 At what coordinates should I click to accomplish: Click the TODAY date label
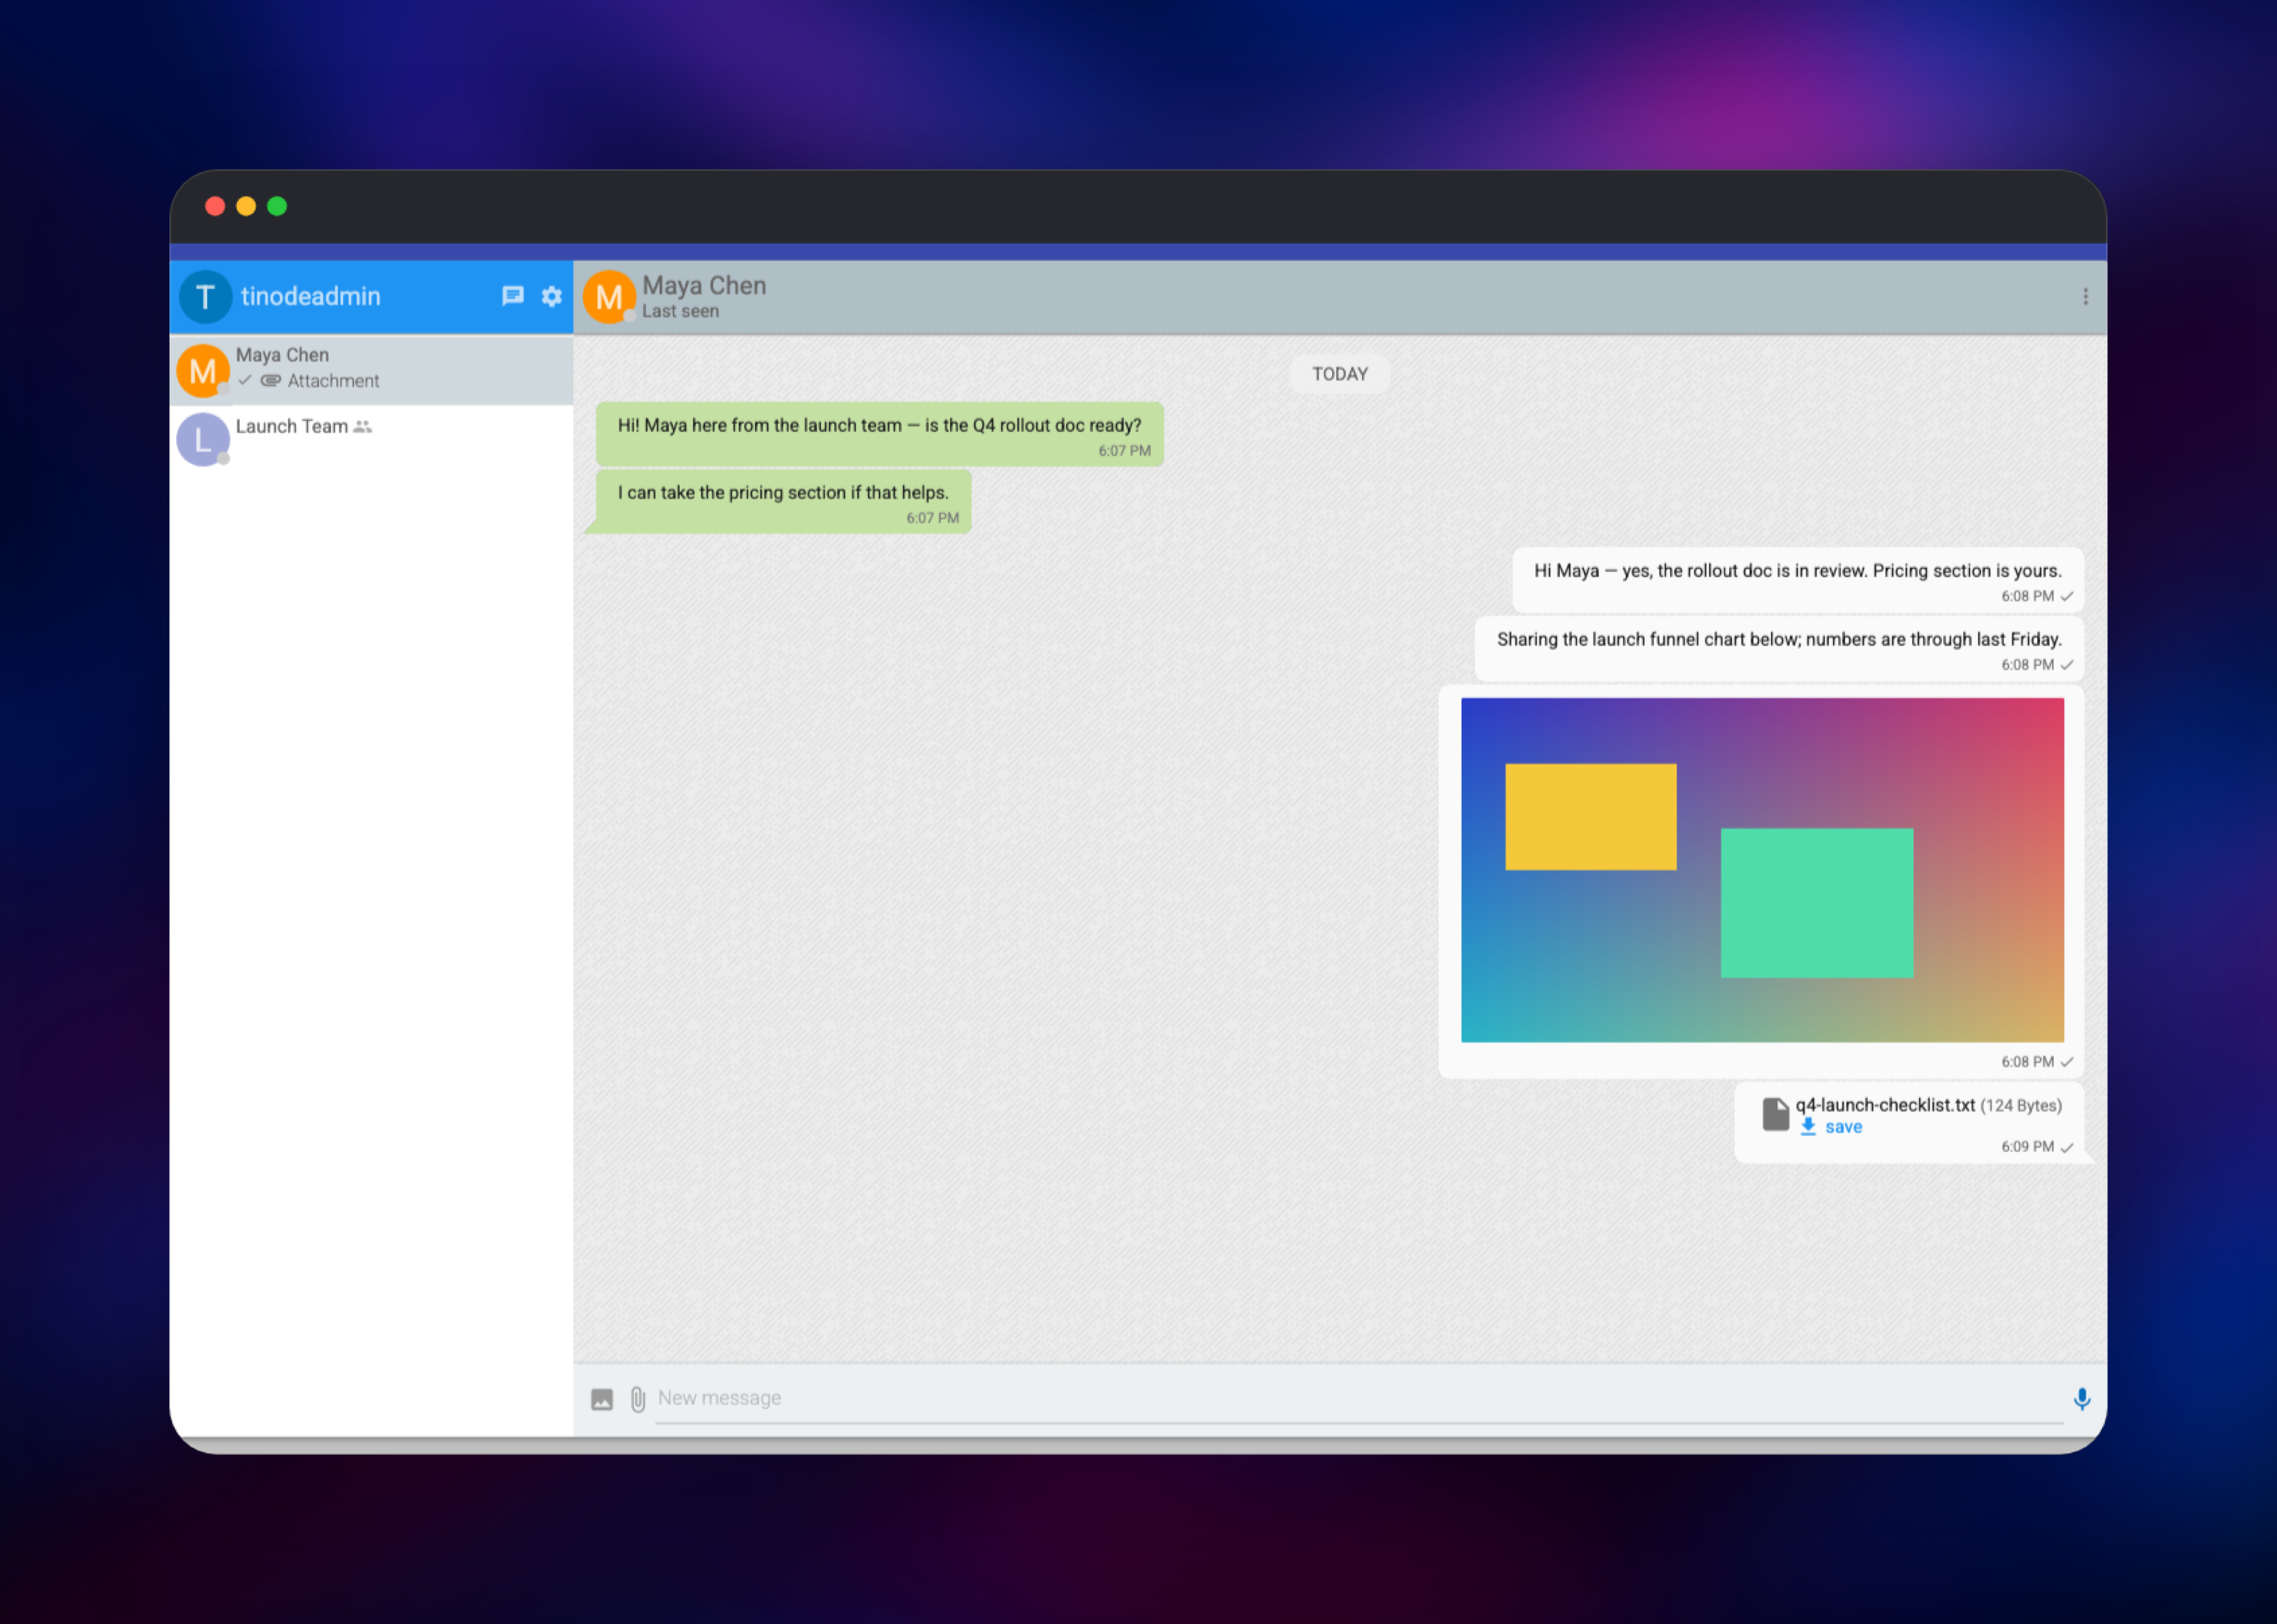(x=1339, y=374)
